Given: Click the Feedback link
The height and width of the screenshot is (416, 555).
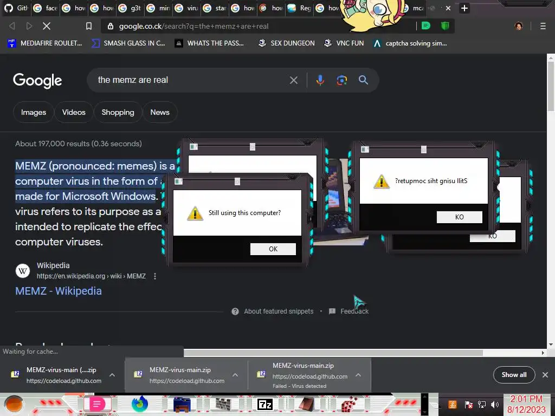Looking at the screenshot, I should [x=354, y=311].
